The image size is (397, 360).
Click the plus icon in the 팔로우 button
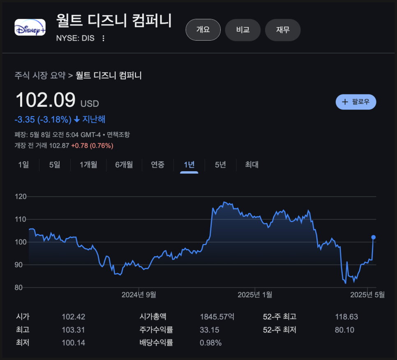(345, 102)
